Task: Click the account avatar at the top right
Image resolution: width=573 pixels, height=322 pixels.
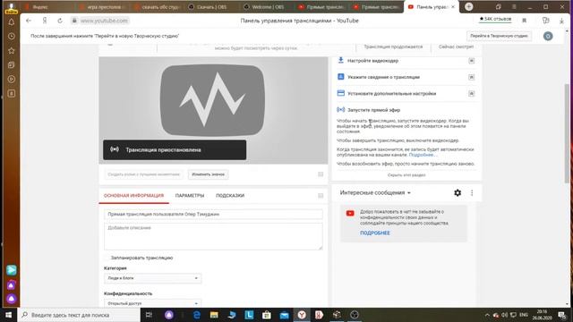Action: [548, 36]
